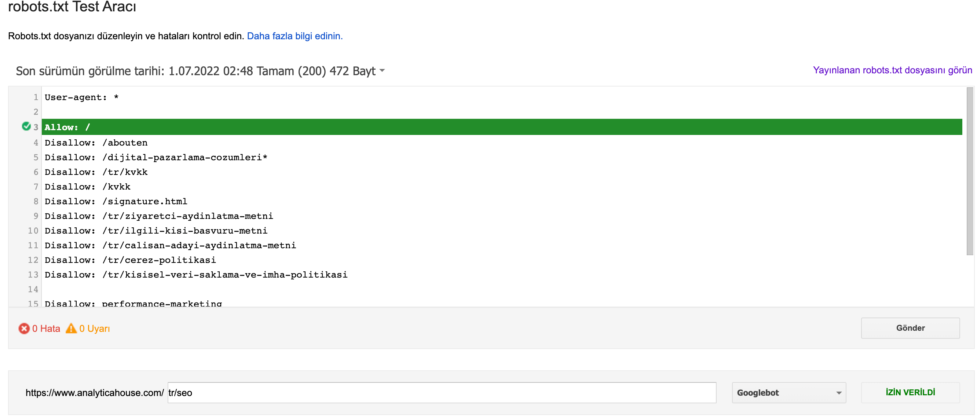Open Yayınlanan robots.txt dosyasını görün link

(x=892, y=70)
